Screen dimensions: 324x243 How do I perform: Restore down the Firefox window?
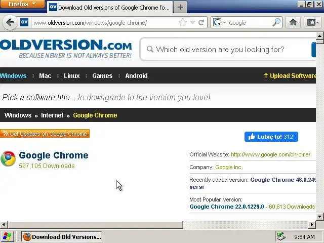pos(309,5)
